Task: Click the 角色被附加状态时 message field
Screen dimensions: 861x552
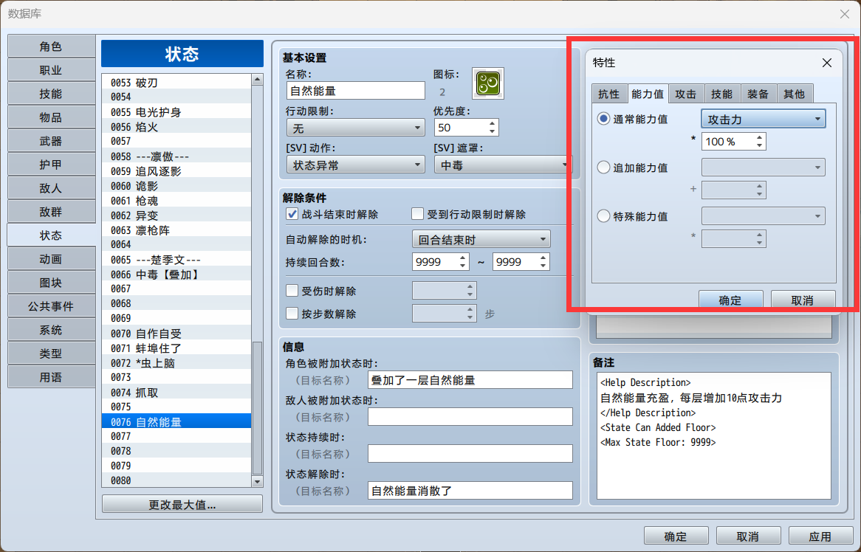Action: [470, 380]
